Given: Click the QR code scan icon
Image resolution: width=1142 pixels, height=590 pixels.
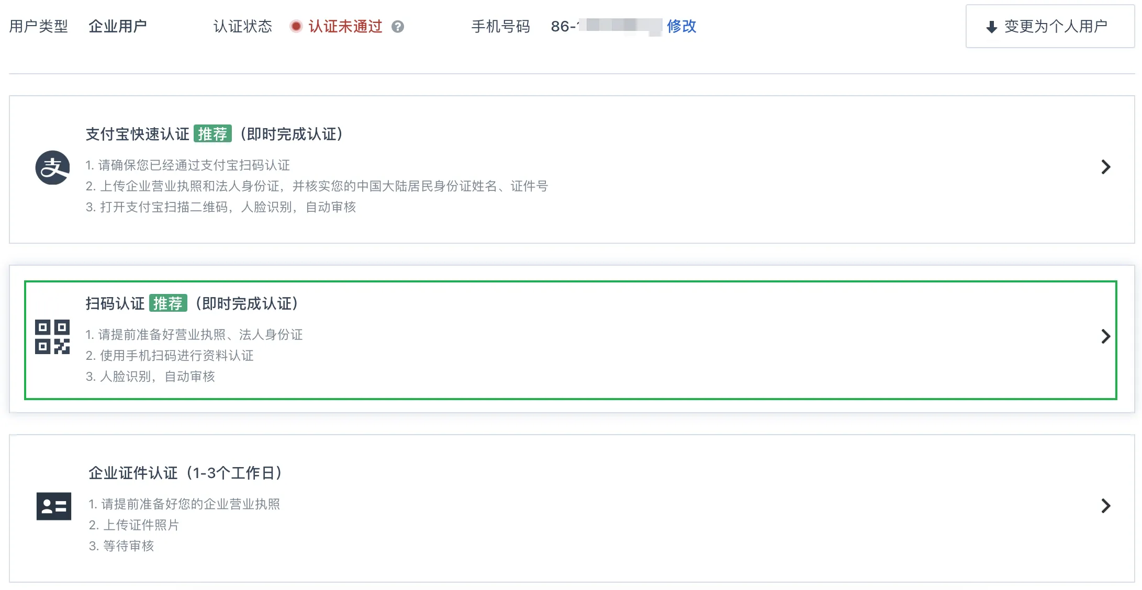Looking at the screenshot, I should click(x=52, y=337).
